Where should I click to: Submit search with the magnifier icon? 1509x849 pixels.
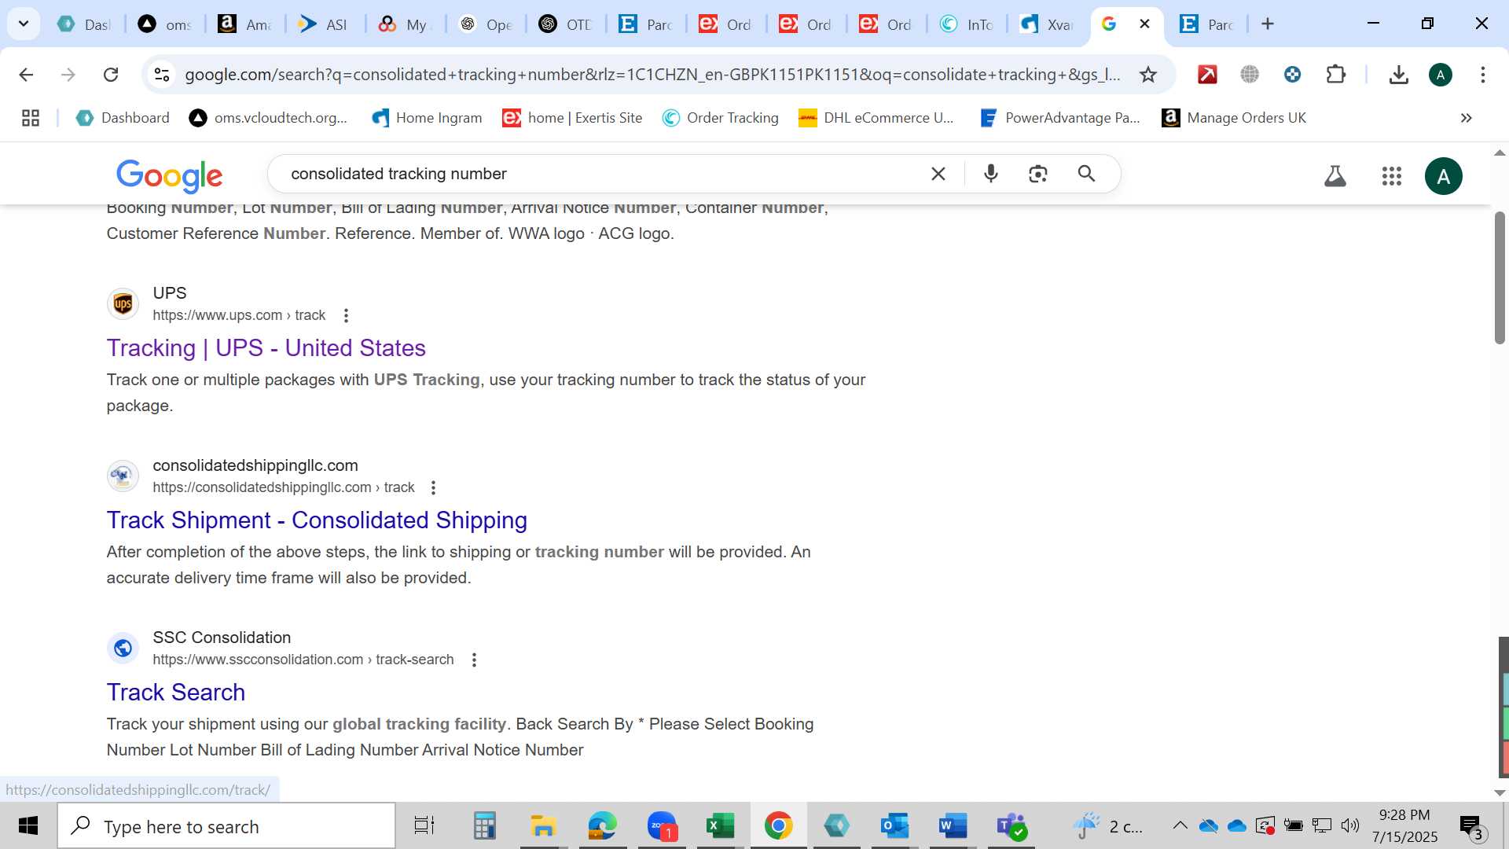1086,174
